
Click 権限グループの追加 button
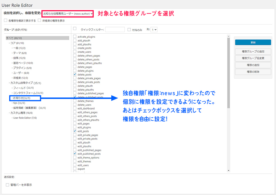pos(253,52)
